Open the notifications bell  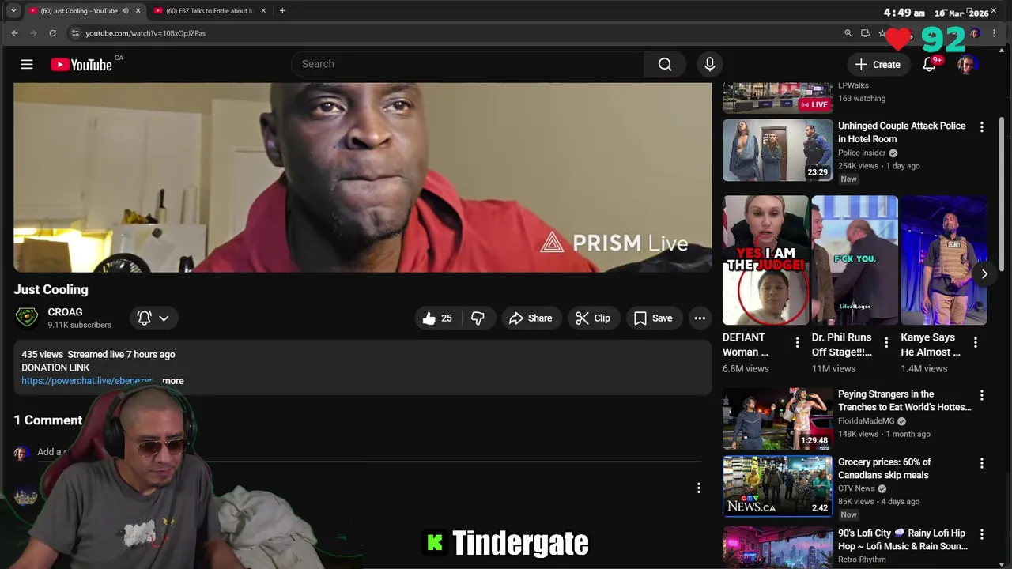930,64
